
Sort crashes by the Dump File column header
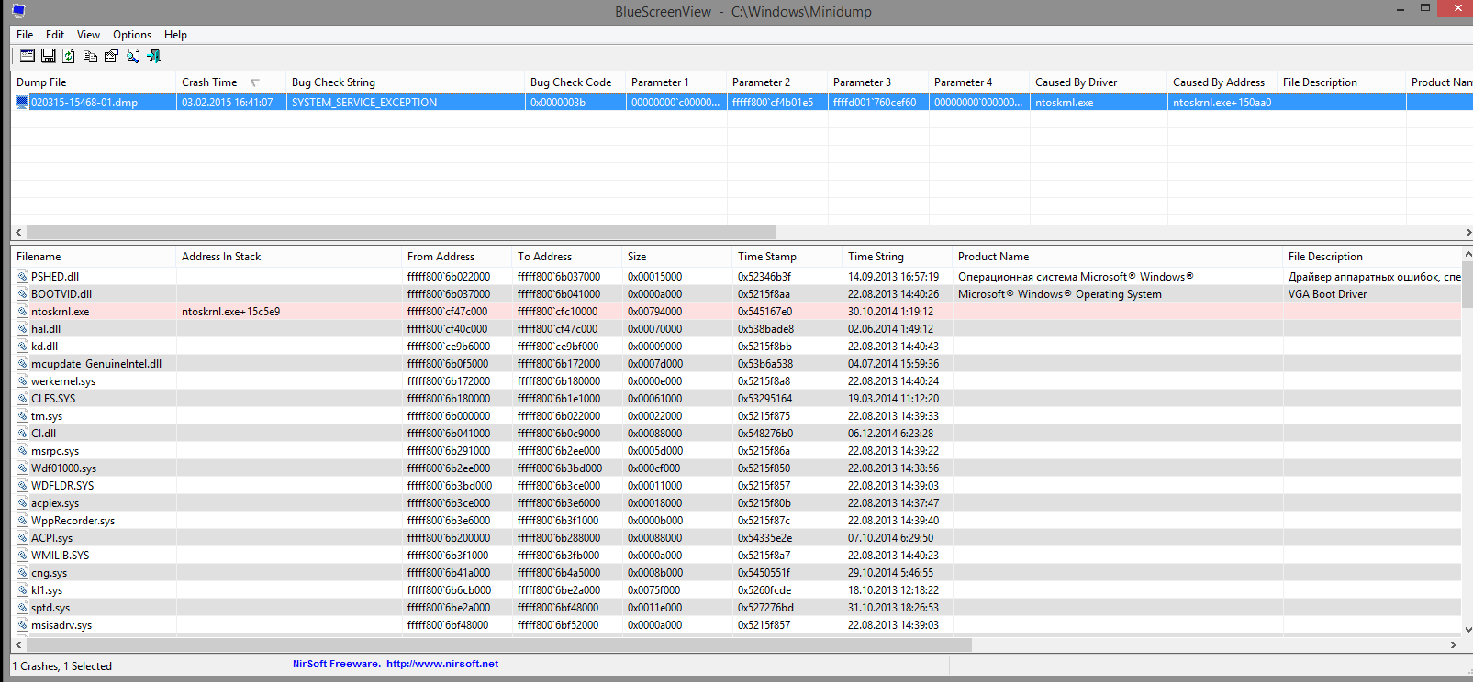pos(94,82)
